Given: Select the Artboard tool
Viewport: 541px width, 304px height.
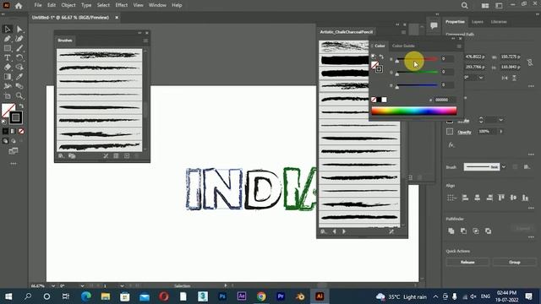Looking at the screenshot, I should [8, 95].
